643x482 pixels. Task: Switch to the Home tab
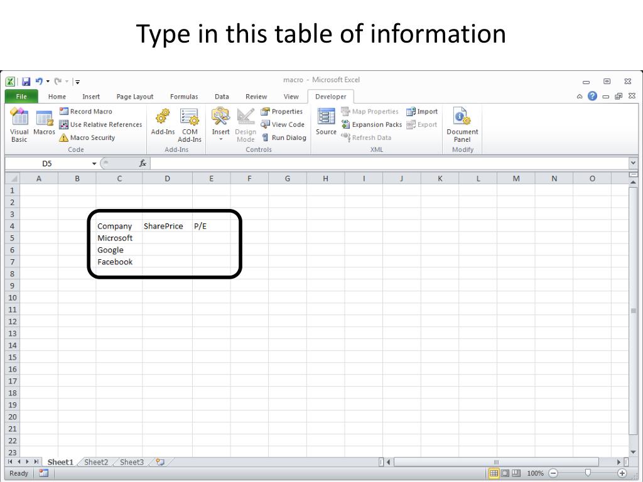click(57, 97)
